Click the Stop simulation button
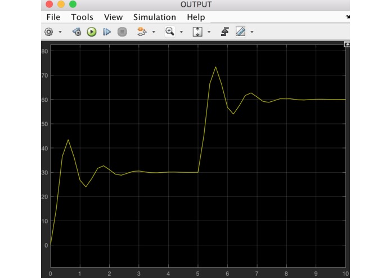The height and width of the screenshot is (278, 391). [x=122, y=32]
